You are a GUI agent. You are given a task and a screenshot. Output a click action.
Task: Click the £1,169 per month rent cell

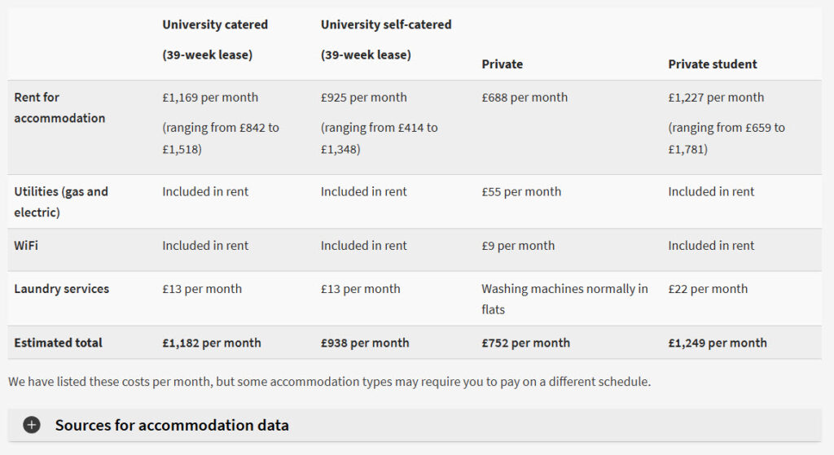[210, 98]
